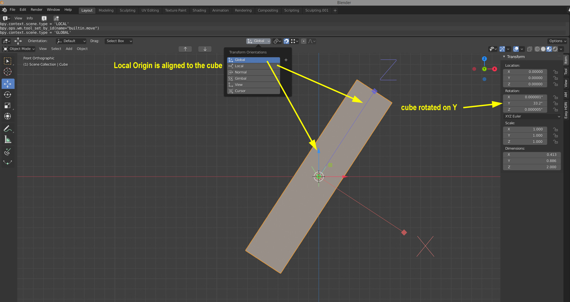Activate the Annotate tool

point(8,129)
